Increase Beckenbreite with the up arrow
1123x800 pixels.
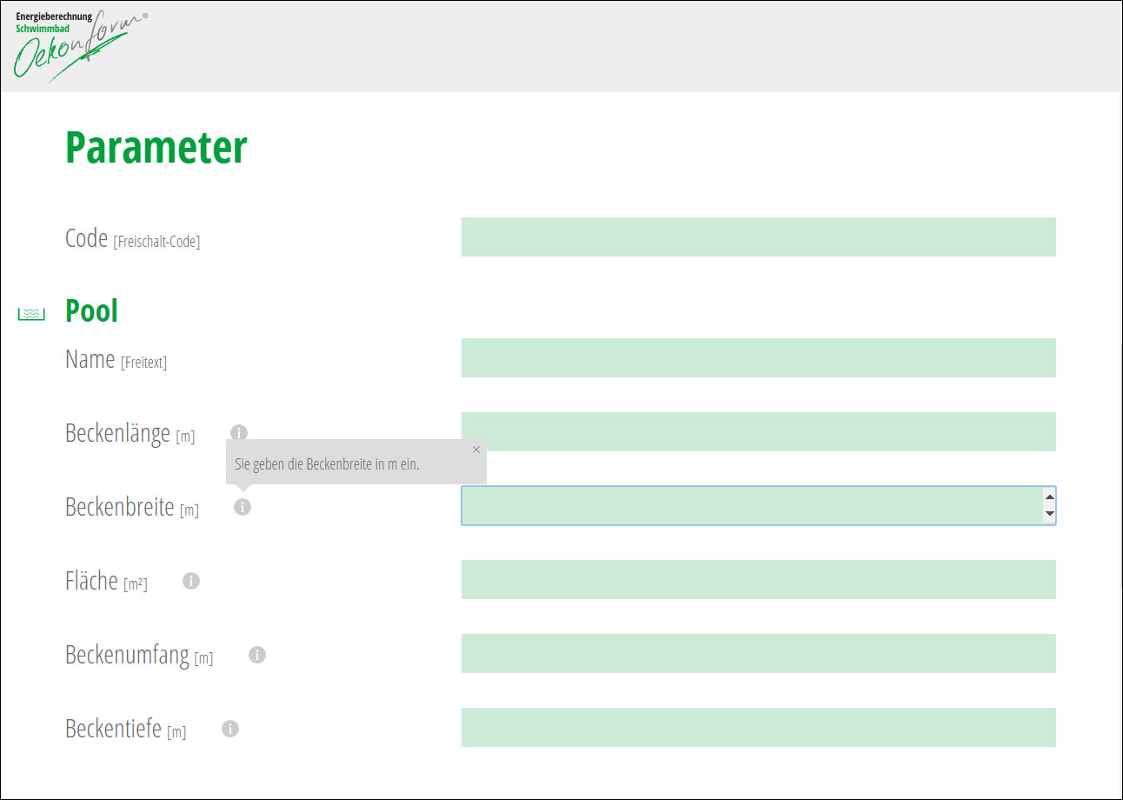tap(1049, 498)
